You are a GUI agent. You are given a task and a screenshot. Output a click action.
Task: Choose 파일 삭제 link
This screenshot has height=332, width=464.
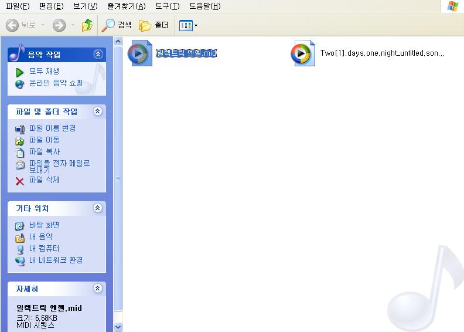pyautogui.click(x=44, y=179)
